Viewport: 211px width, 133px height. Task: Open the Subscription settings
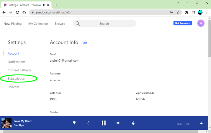click(16, 79)
